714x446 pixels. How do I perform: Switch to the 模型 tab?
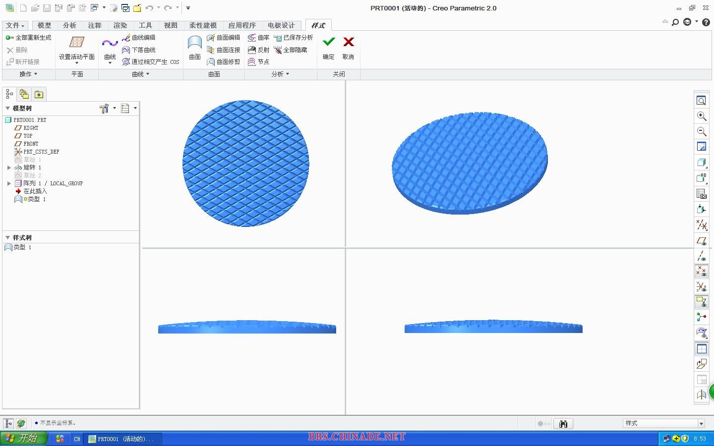click(44, 25)
